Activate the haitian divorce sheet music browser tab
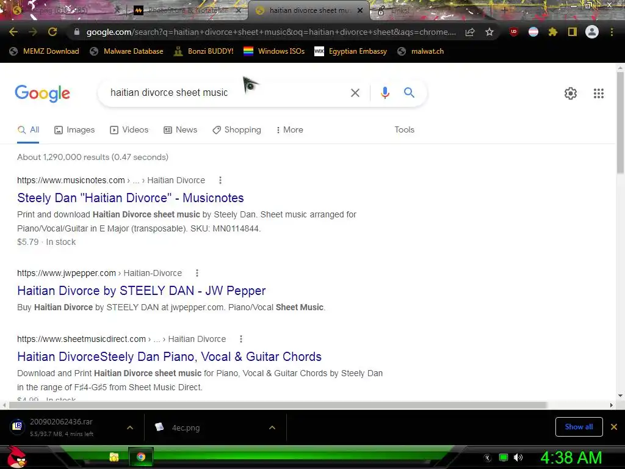Screen dimensions: 625x469 coord(308,10)
